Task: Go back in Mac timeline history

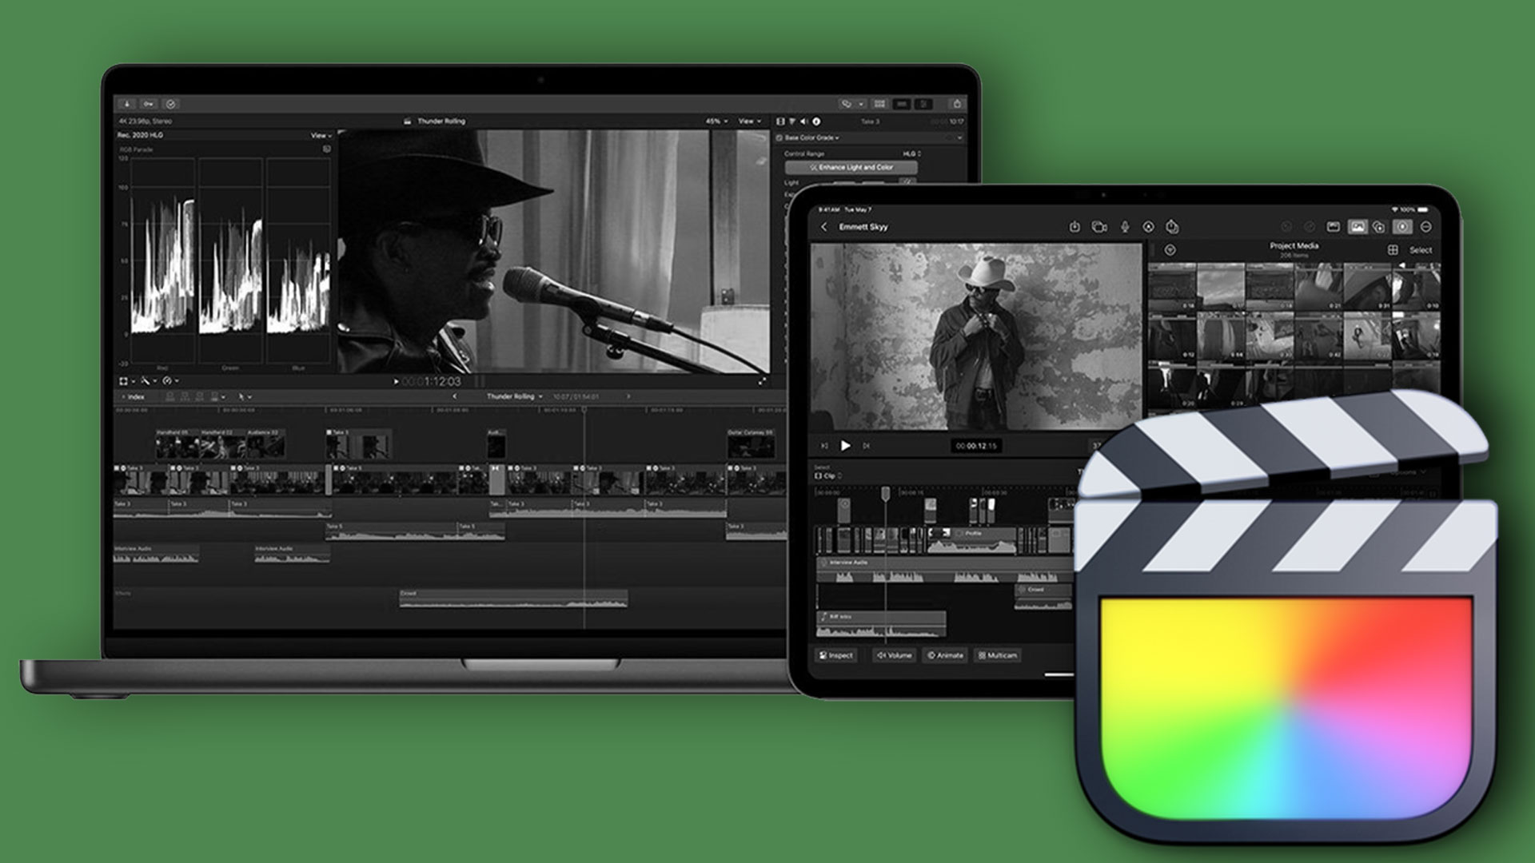Action: click(x=455, y=396)
